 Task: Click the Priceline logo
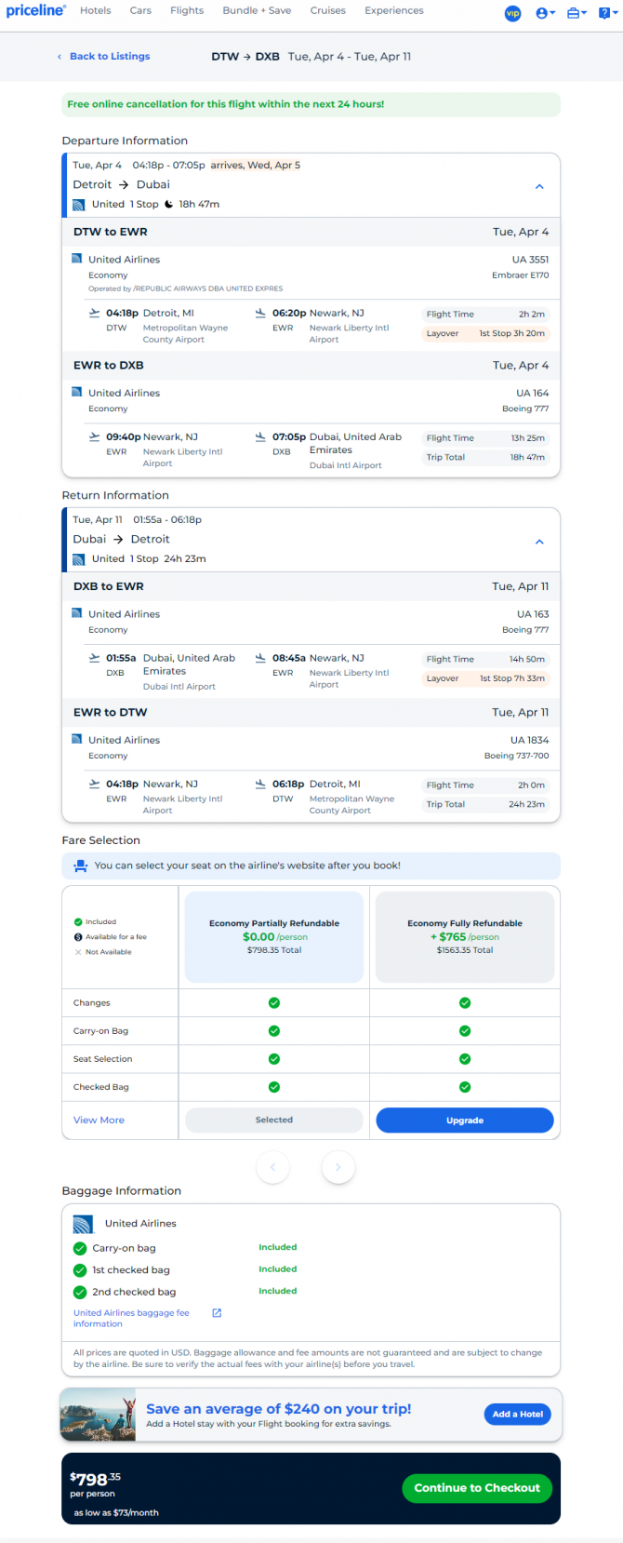[35, 11]
